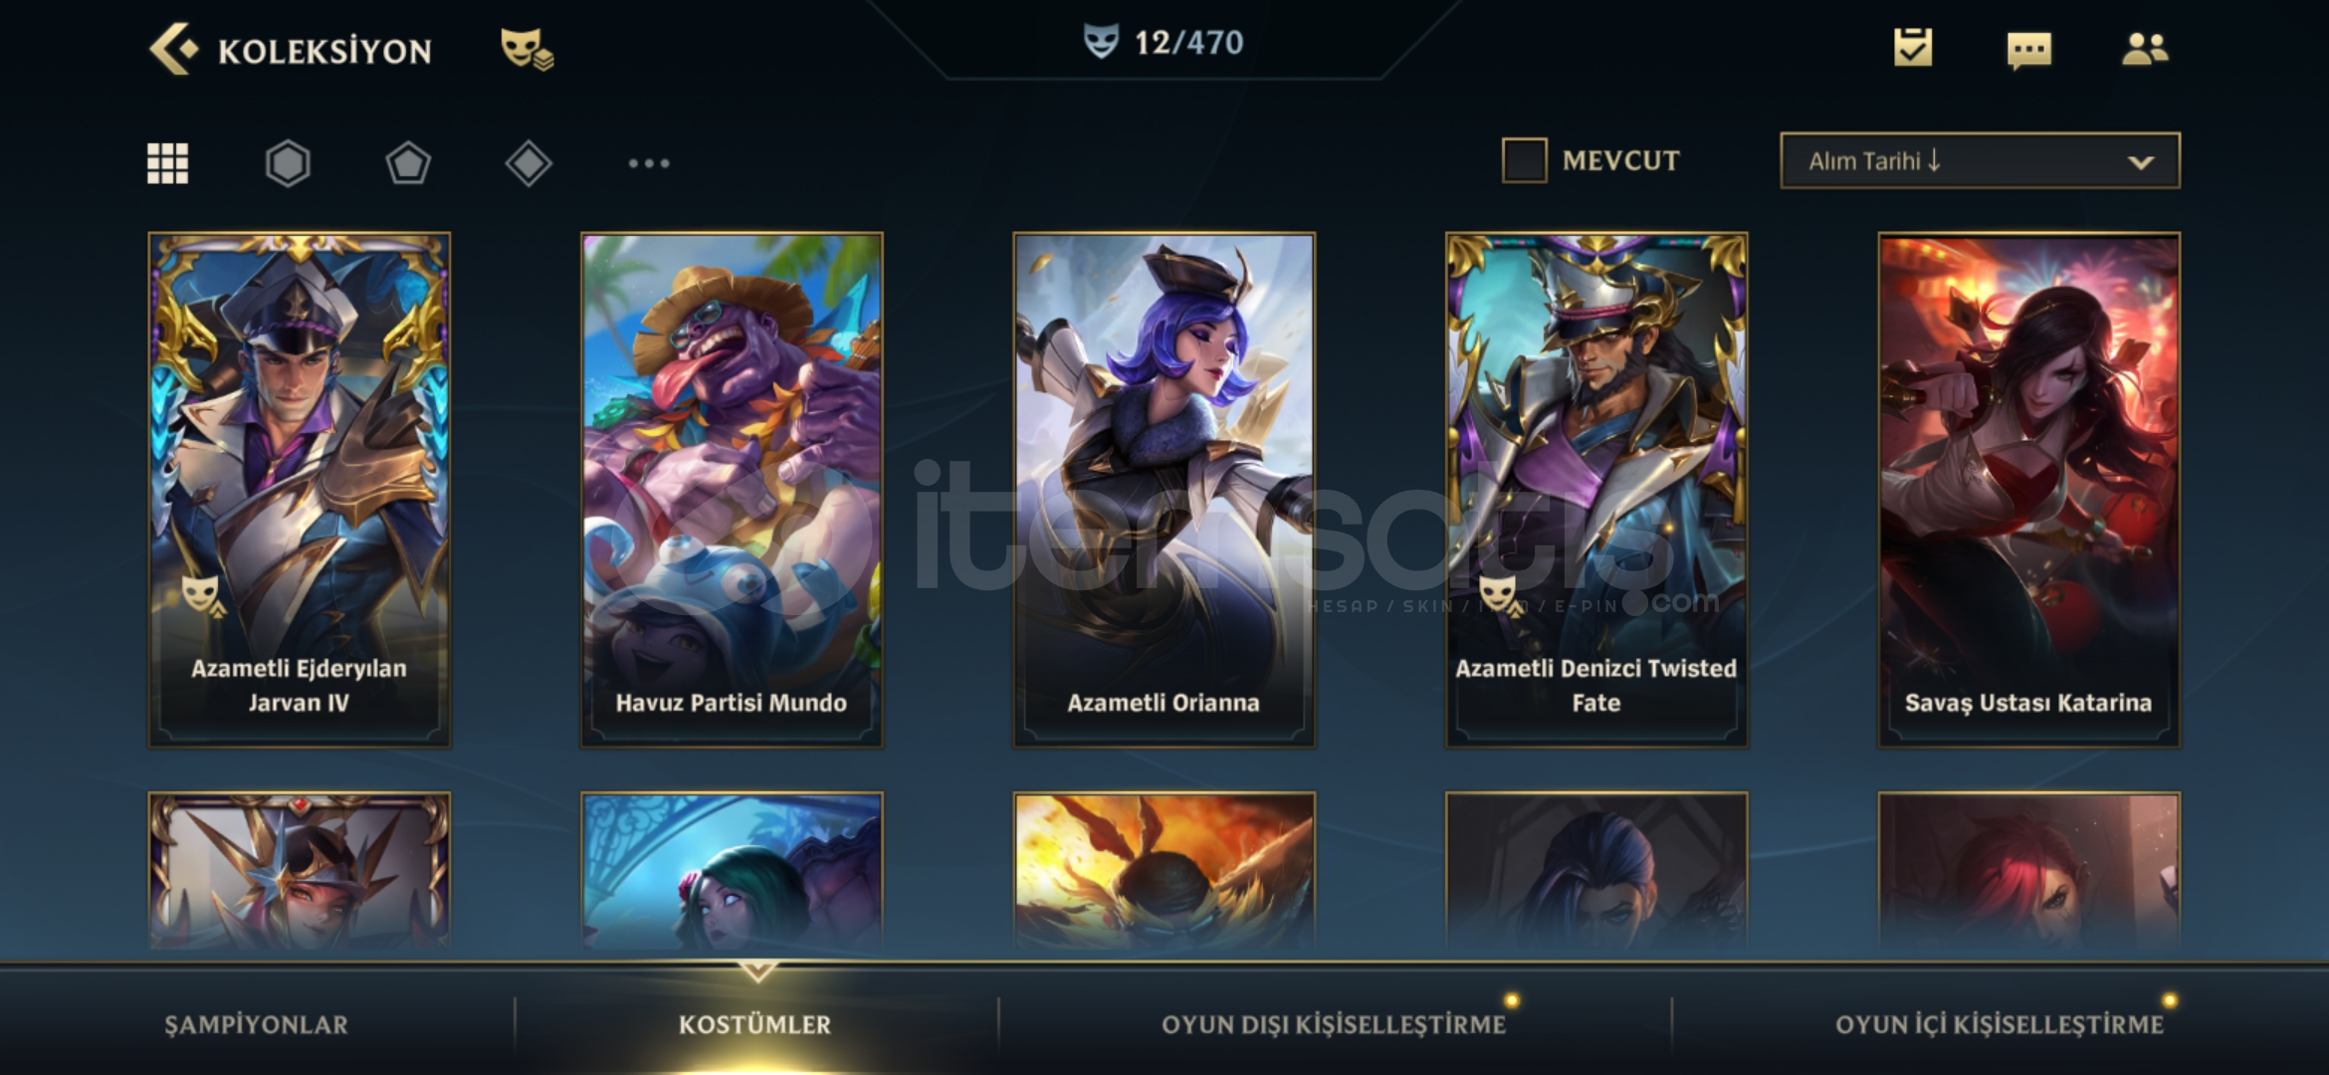Open the Azametli Orianna skin card
Screen dimensions: 2329x1075
click(1164, 490)
